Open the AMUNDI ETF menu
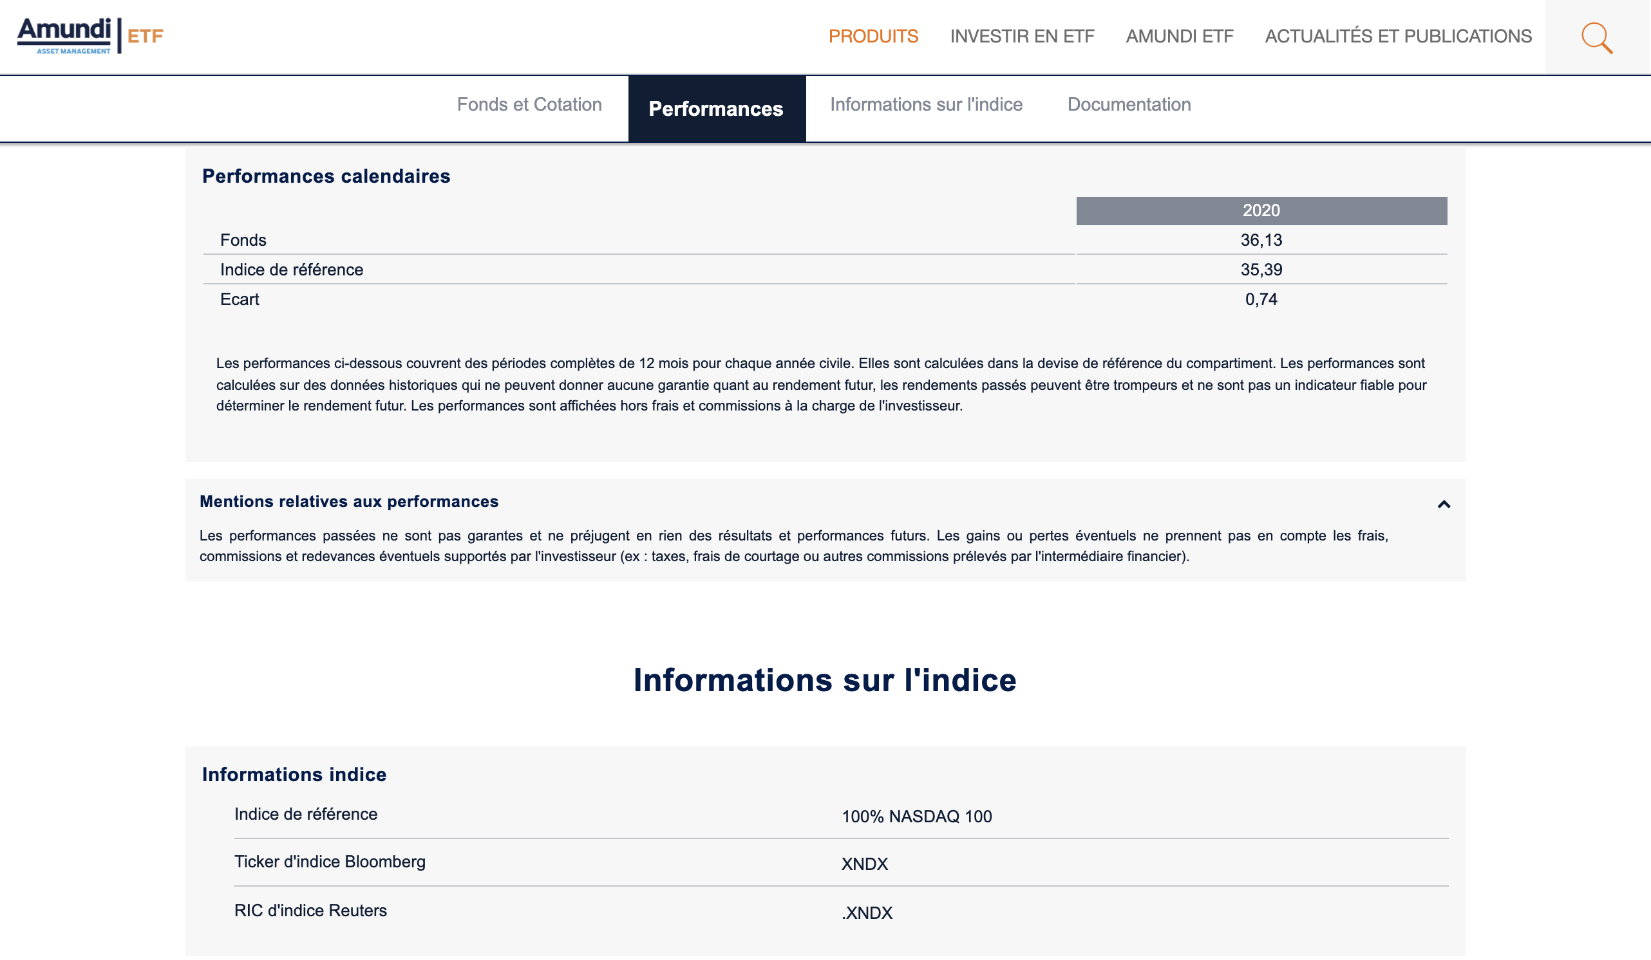 [x=1179, y=36]
